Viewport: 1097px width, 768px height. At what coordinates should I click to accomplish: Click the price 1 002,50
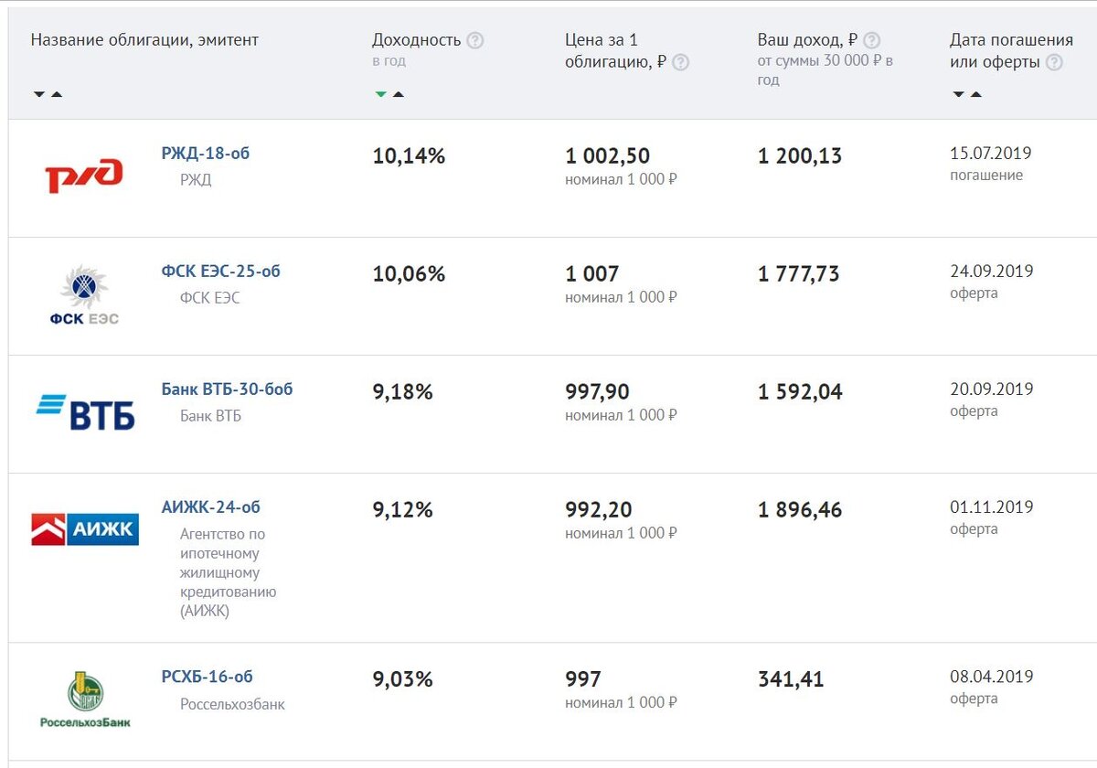pyautogui.click(x=608, y=156)
